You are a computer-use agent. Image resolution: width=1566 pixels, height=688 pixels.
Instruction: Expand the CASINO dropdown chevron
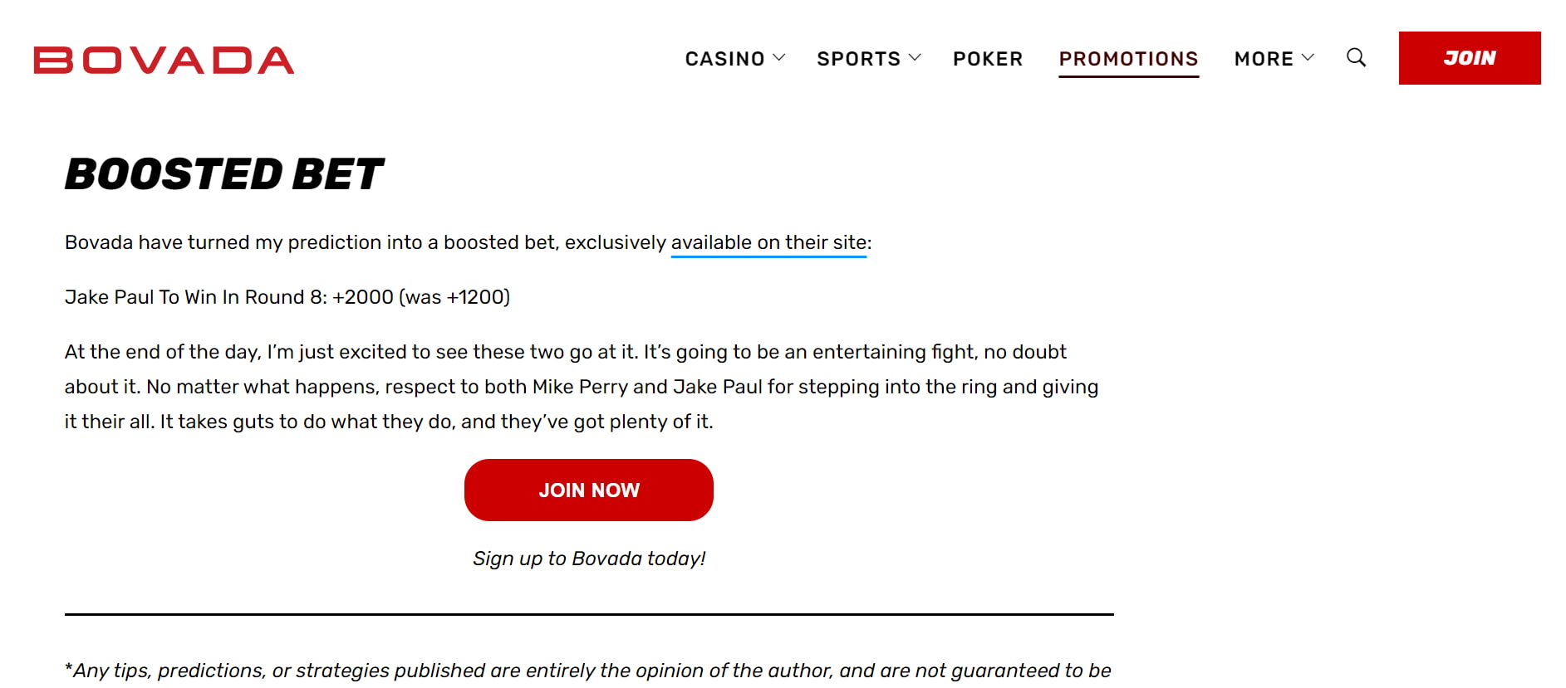tap(779, 57)
